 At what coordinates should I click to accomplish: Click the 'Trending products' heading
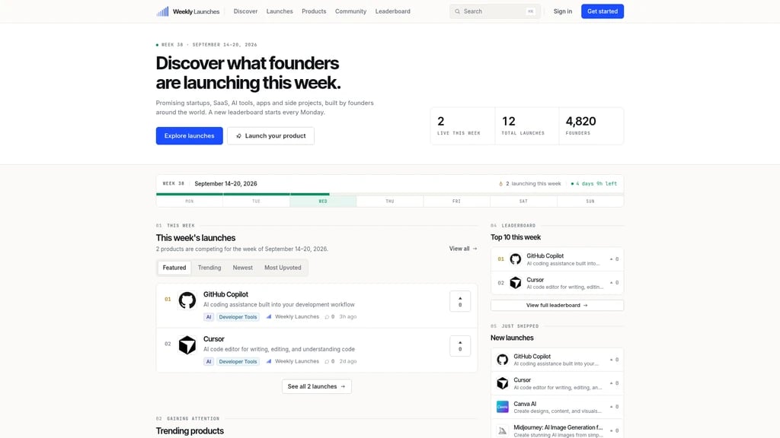coord(190,431)
